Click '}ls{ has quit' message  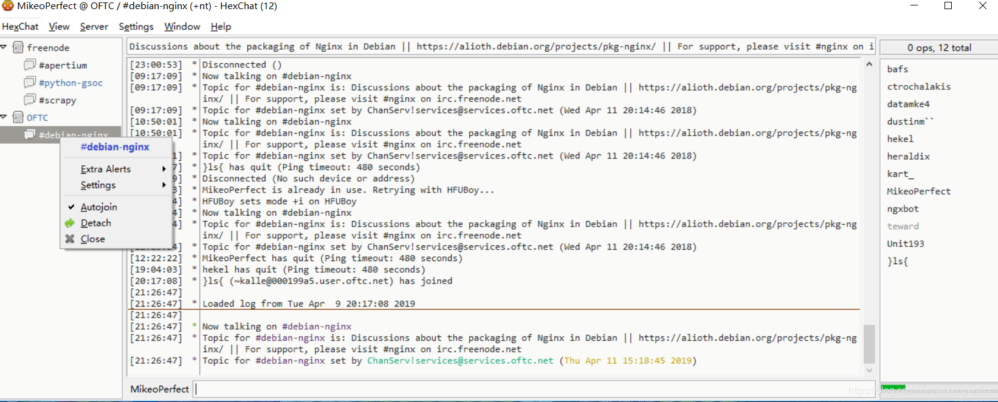[311, 167]
